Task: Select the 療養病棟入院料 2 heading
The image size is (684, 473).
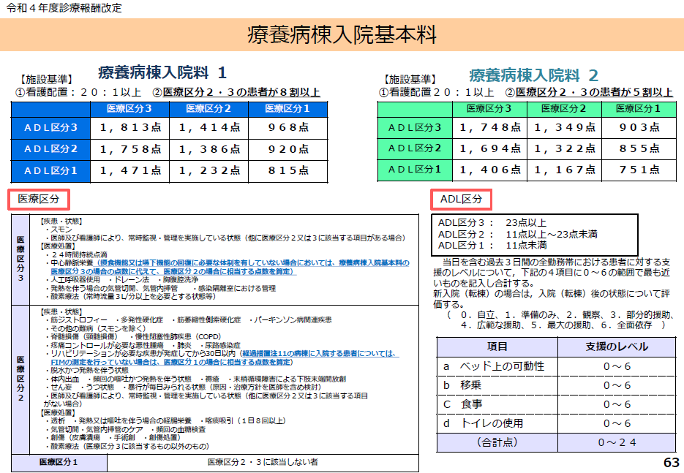Action: 533,75
